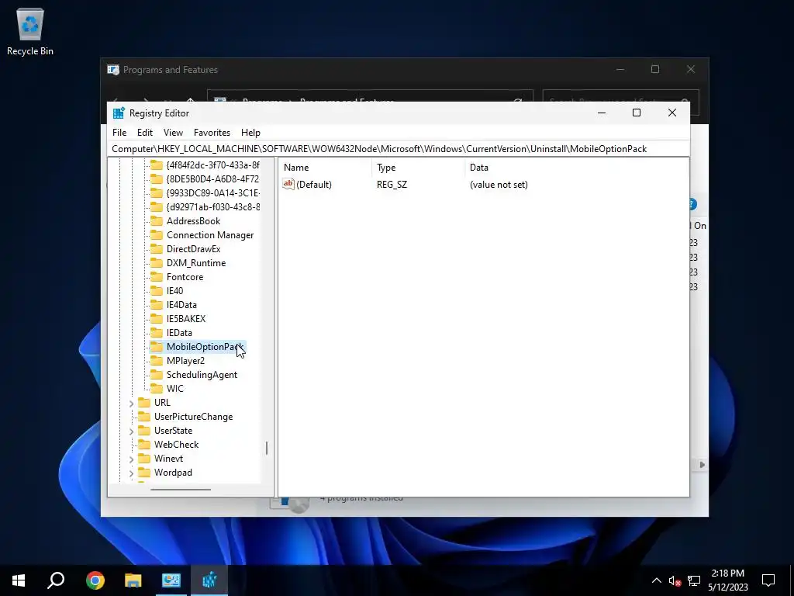
Task: Open the File menu
Action: pyautogui.click(x=119, y=133)
